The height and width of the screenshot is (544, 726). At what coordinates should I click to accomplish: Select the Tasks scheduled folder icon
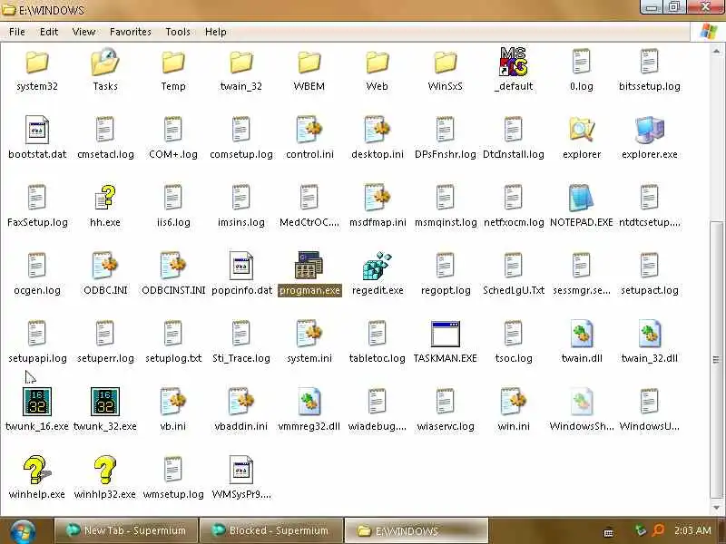tap(105, 62)
